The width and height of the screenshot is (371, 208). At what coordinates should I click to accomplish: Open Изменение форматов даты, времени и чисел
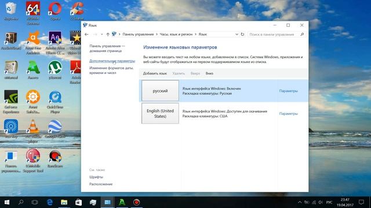pyautogui.click(x=111, y=70)
